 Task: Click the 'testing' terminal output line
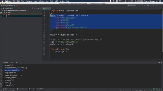coord(9,85)
